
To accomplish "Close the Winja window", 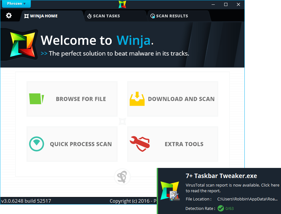I will [238, 4].
